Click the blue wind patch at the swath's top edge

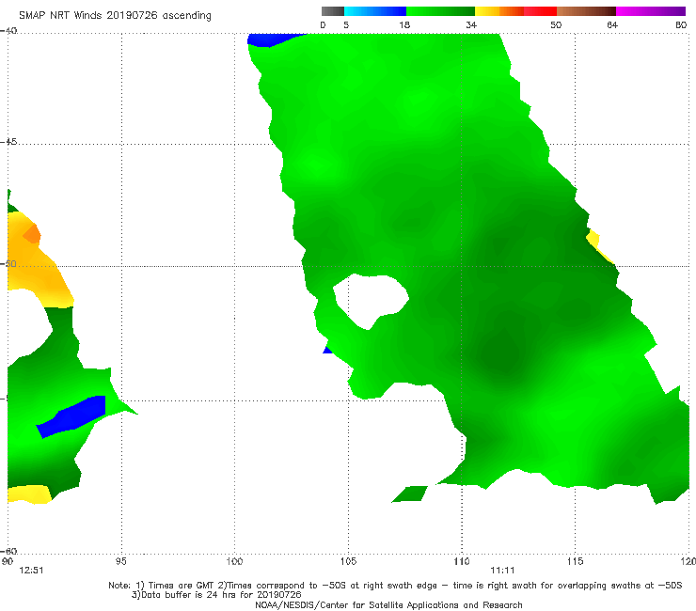click(x=272, y=39)
